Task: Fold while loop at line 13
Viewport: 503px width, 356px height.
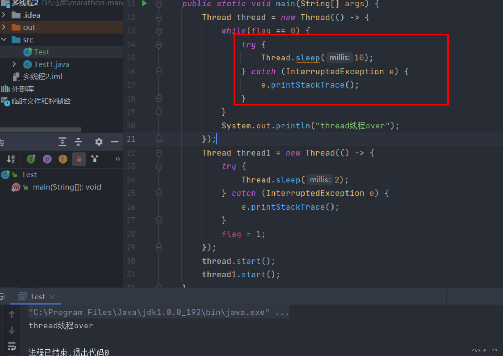Action: [159, 31]
